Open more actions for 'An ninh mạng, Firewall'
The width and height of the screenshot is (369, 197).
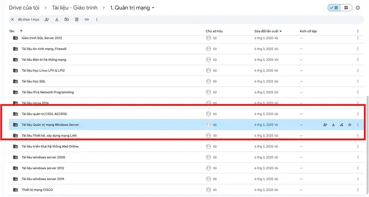(x=358, y=49)
